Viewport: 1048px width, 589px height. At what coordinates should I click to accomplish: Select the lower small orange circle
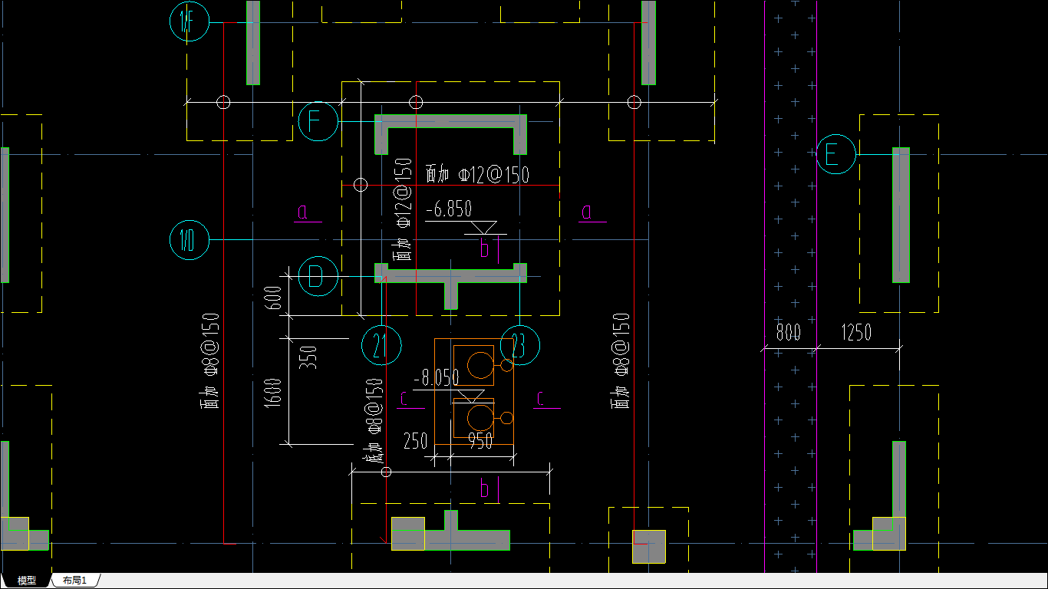tap(506, 418)
